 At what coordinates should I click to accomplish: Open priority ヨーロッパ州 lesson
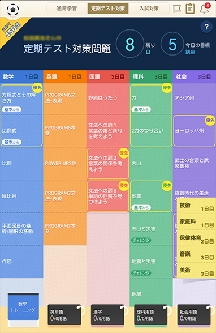click(x=195, y=131)
